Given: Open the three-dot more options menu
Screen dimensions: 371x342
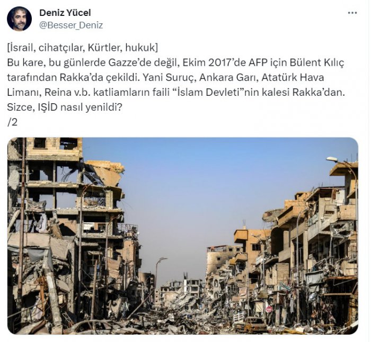Looking at the screenshot, I should pyautogui.click(x=352, y=13).
